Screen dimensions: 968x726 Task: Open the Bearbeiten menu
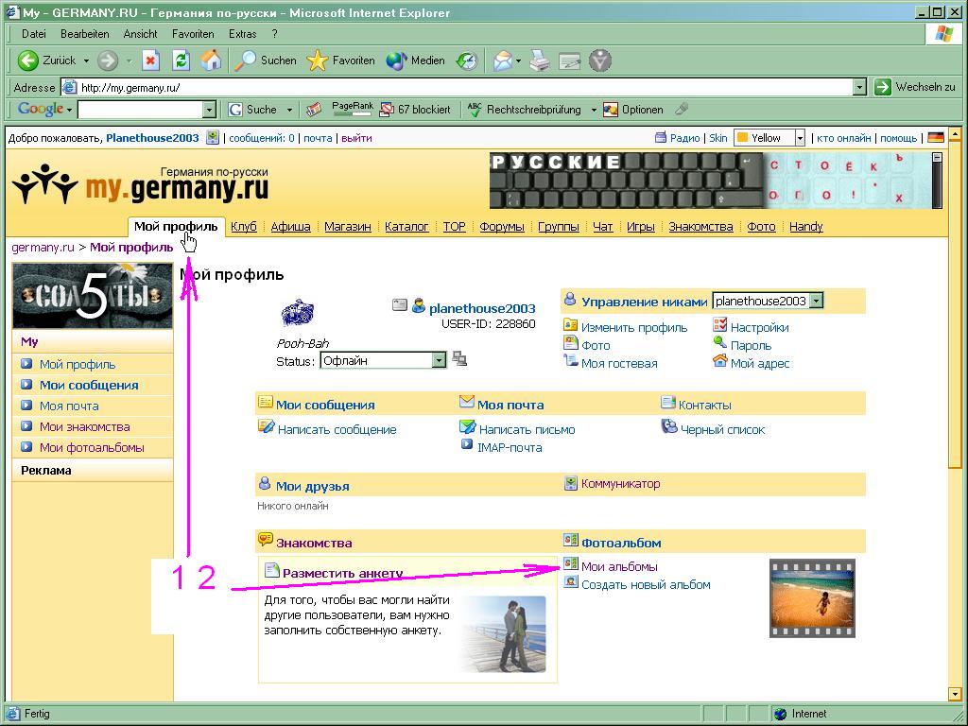coord(84,34)
